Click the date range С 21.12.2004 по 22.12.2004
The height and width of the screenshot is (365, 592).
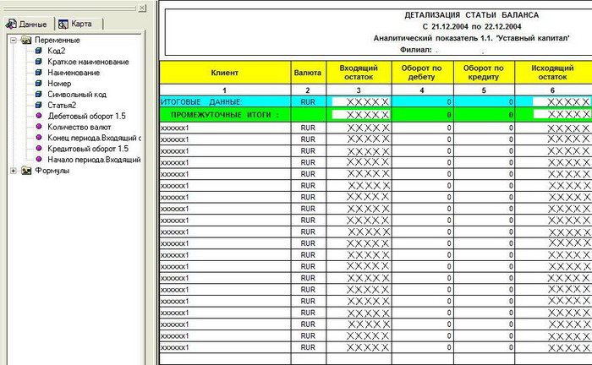[x=472, y=27]
